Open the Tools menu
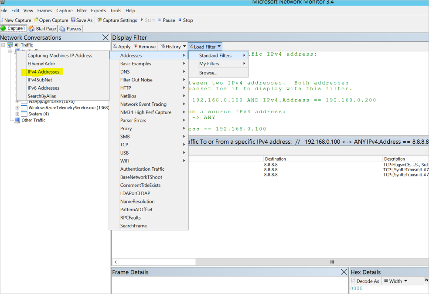 [x=115, y=10]
